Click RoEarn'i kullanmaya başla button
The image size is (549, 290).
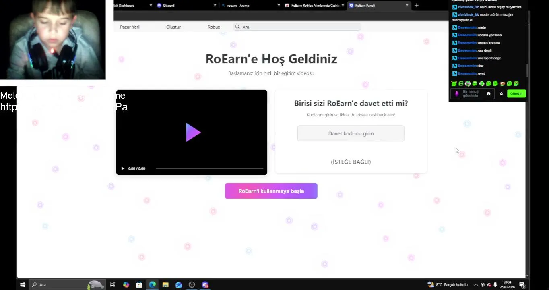pyautogui.click(x=271, y=191)
